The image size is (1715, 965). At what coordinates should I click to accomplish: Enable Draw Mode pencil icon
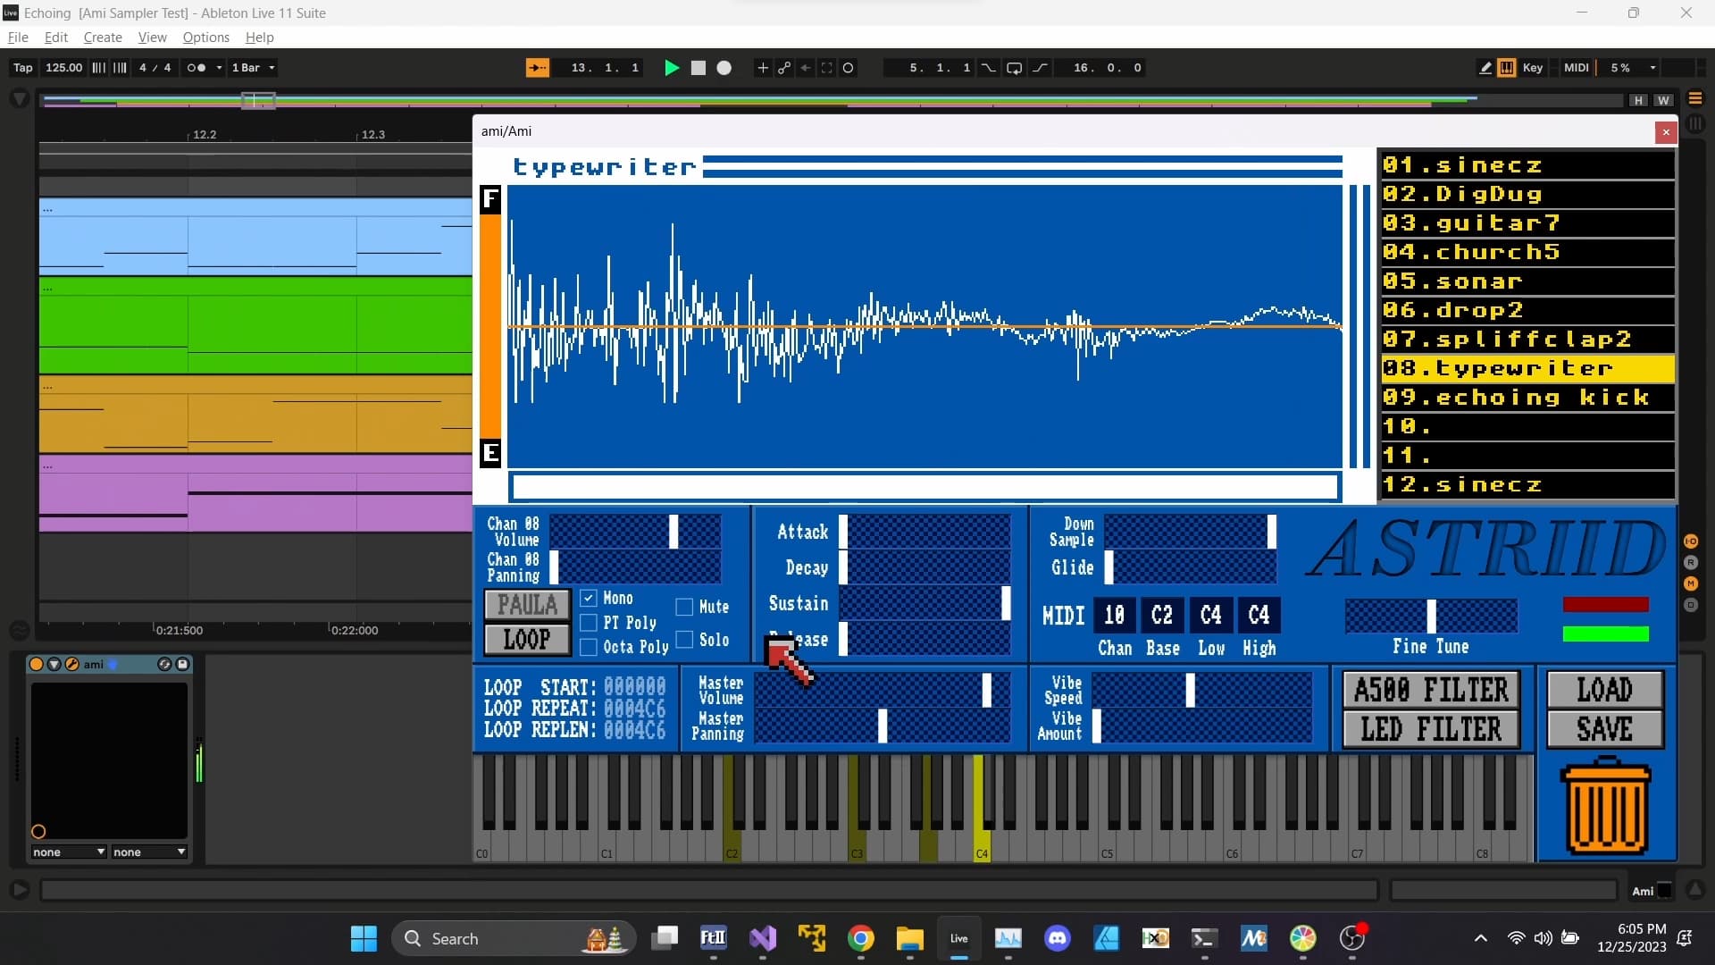(x=1485, y=68)
